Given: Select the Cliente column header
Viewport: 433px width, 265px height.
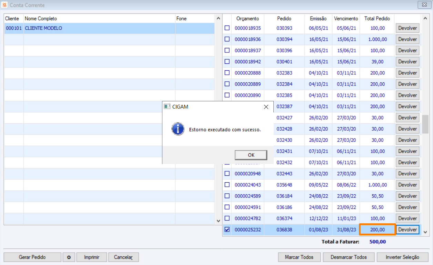Looking at the screenshot, I should pos(14,19).
